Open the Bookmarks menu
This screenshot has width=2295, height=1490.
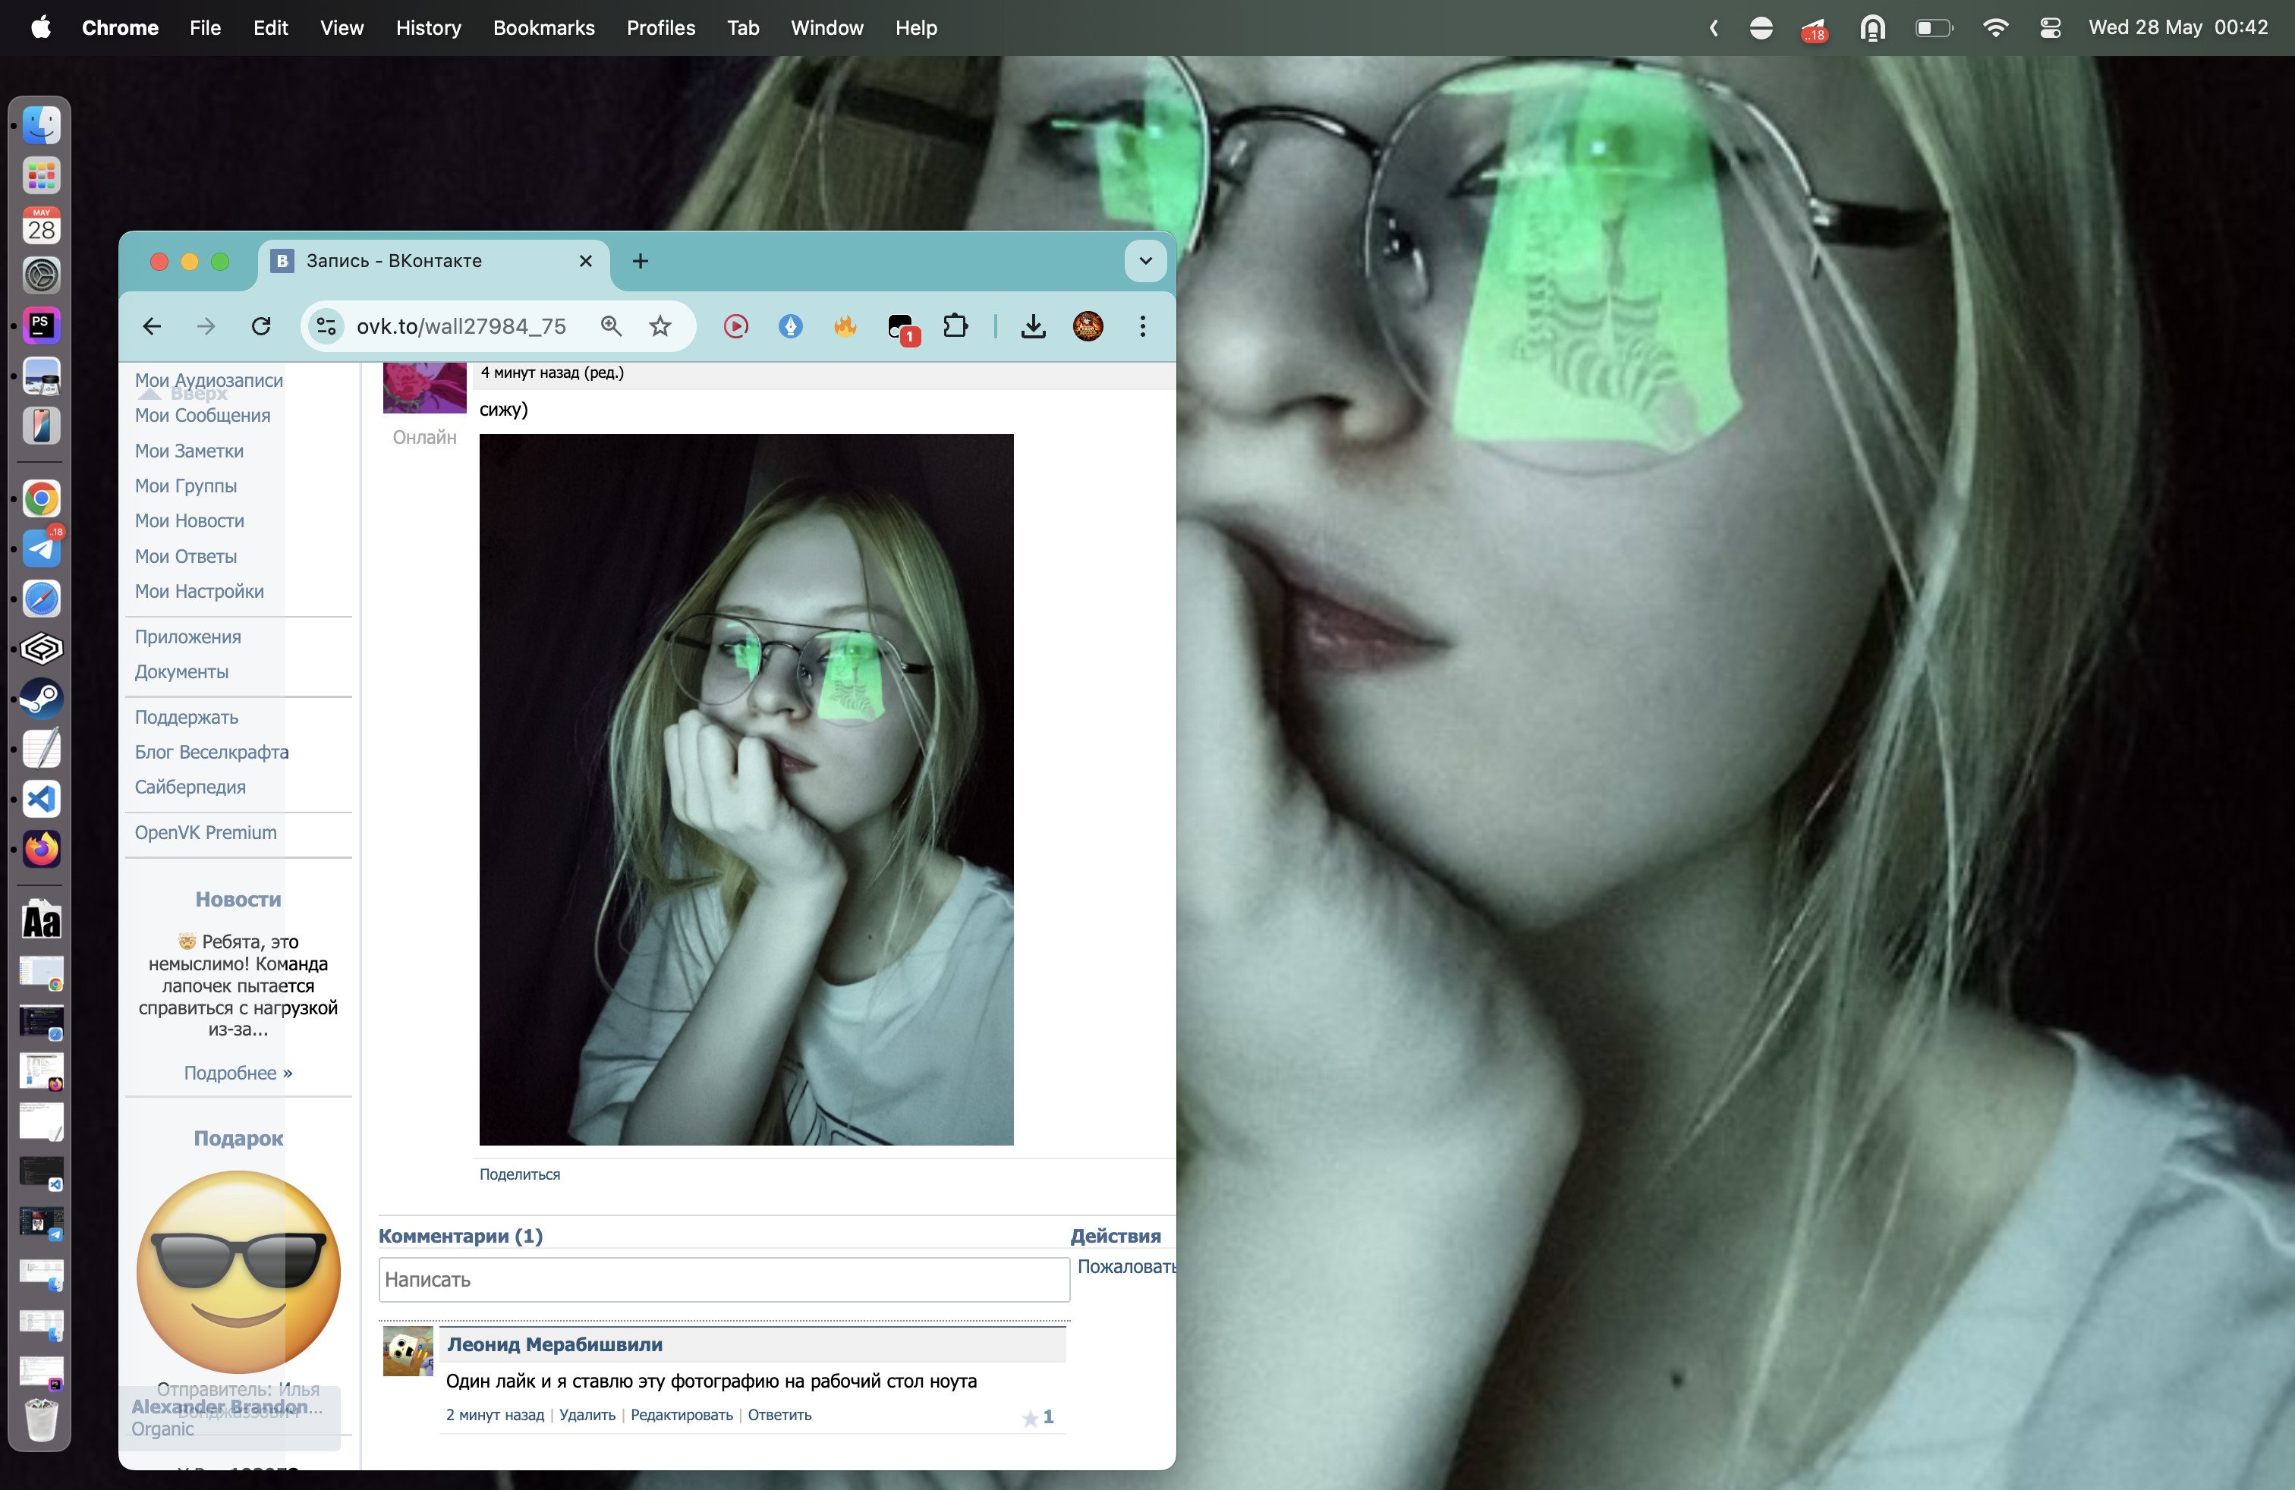click(543, 28)
